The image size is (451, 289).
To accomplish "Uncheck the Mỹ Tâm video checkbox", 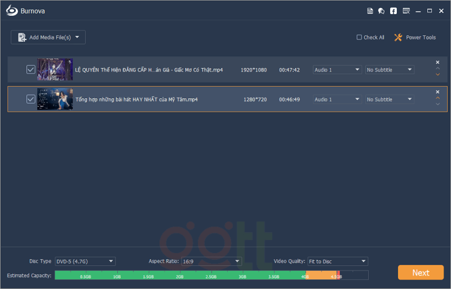I will pyautogui.click(x=31, y=99).
